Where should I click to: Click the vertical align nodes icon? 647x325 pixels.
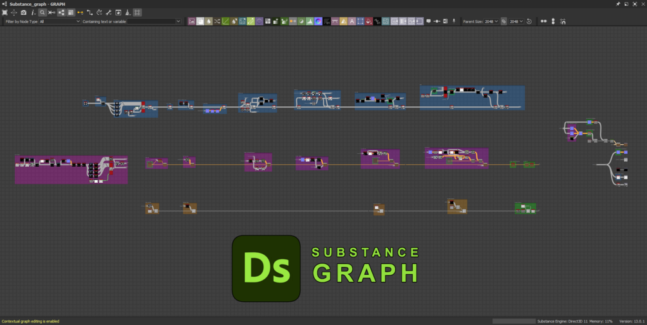(554, 21)
